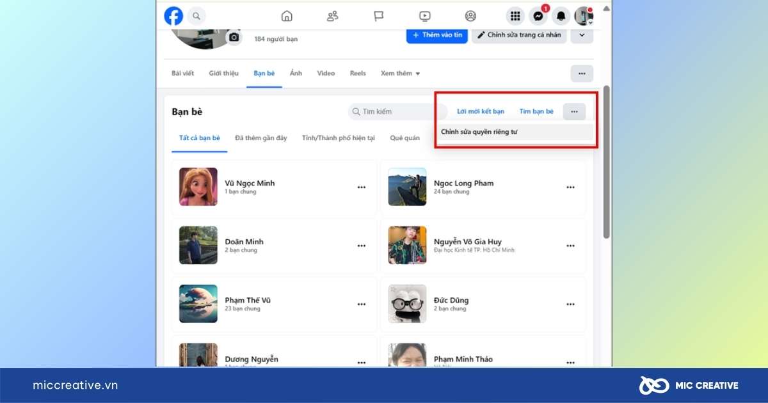Open options for Ngọc Long Pham
Image resolution: width=768 pixels, height=403 pixels.
(x=570, y=187)
